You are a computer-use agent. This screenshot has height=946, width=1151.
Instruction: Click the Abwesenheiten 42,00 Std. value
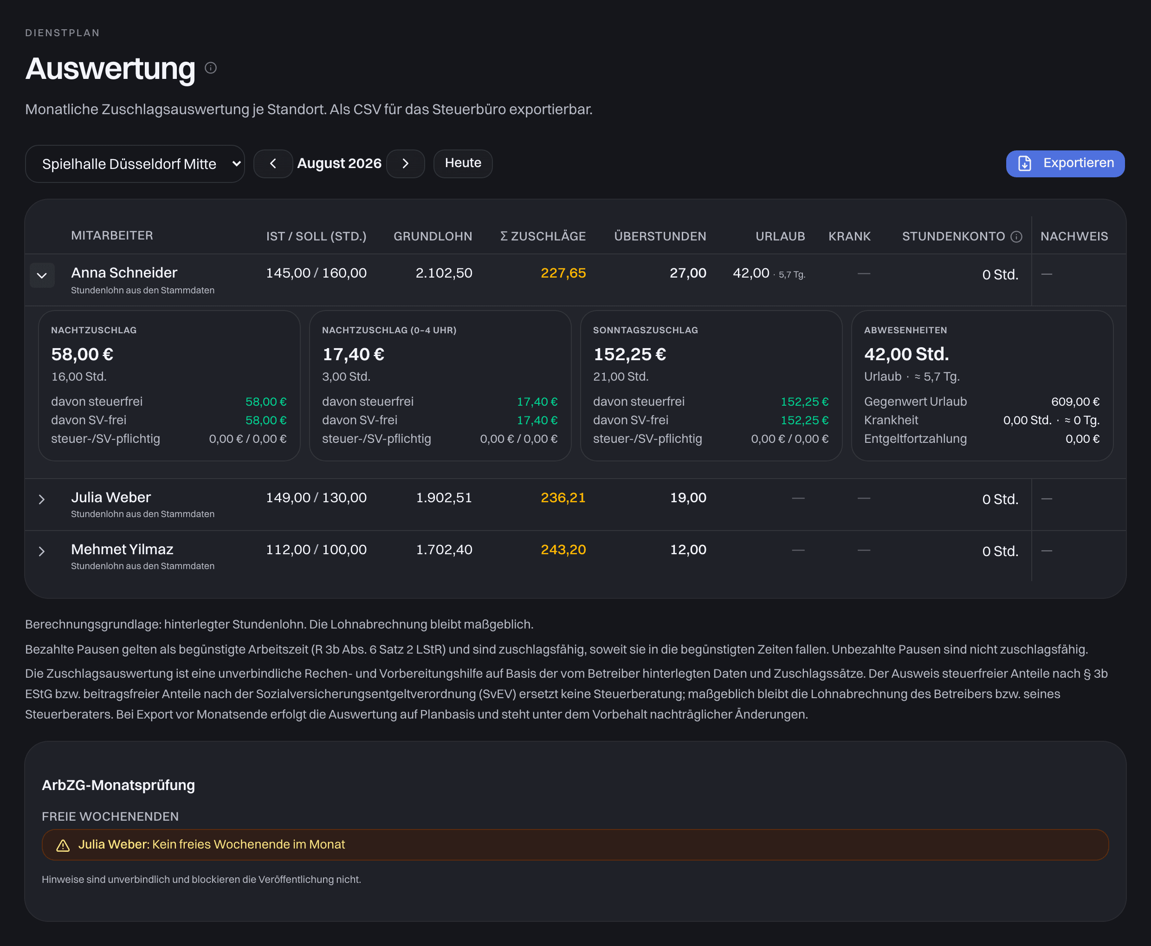click(x=906, y=354)
